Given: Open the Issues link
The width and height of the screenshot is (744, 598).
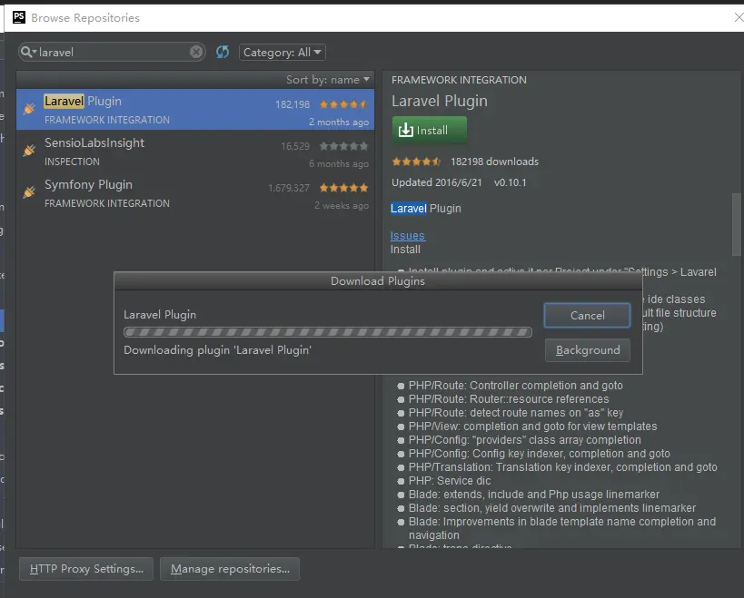Looking at the screenshot, I should pyautogui.click(x=408, y=236).
